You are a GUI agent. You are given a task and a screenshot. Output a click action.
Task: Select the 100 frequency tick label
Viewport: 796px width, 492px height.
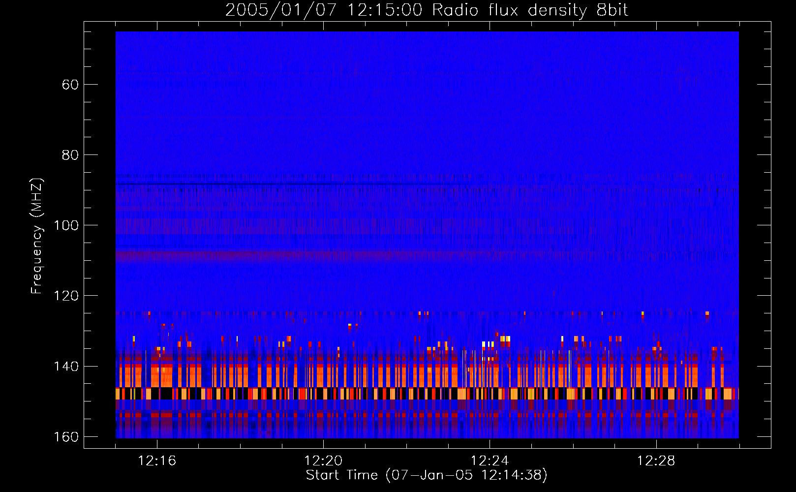[66, 225]
